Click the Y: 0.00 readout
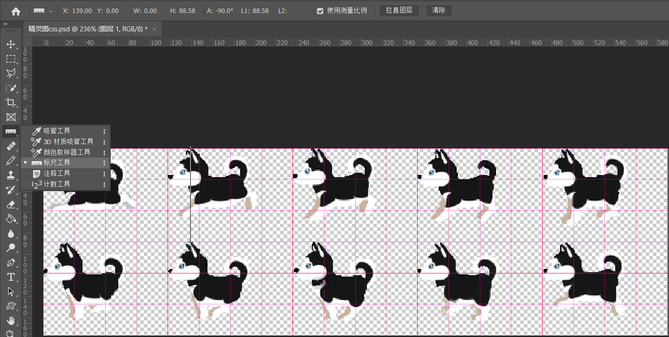This screenshot has height=337, width=669. [108, 11]
